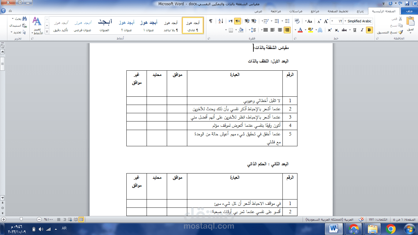The width and height of the screenshot is (418, 235).
Task: Toggle Italic formatting button
Action: [x=362, y=30]
